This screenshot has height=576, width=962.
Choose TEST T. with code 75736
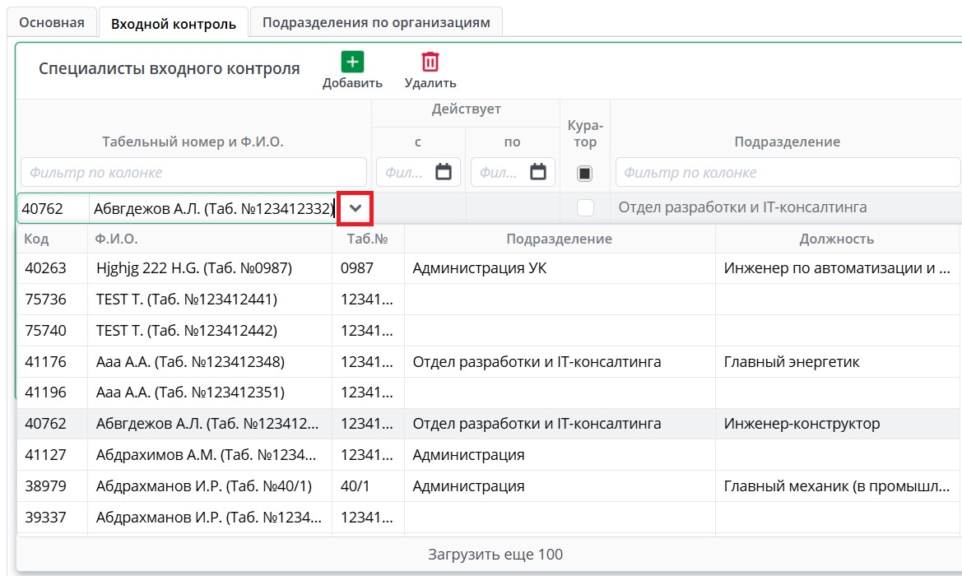click(x=186, y=300)
